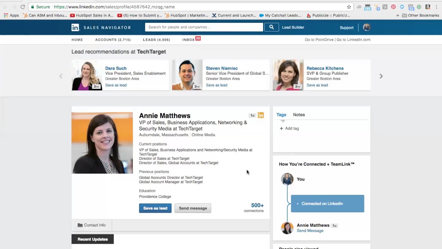Click the Support link in header
Screen dimensions: 442x249
[346, 28]
